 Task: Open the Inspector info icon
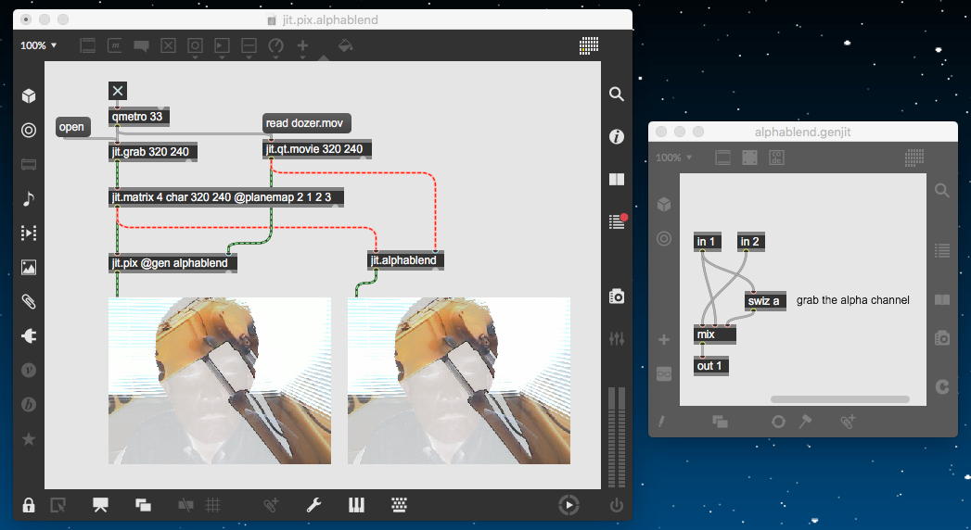[x=616, y=137]
